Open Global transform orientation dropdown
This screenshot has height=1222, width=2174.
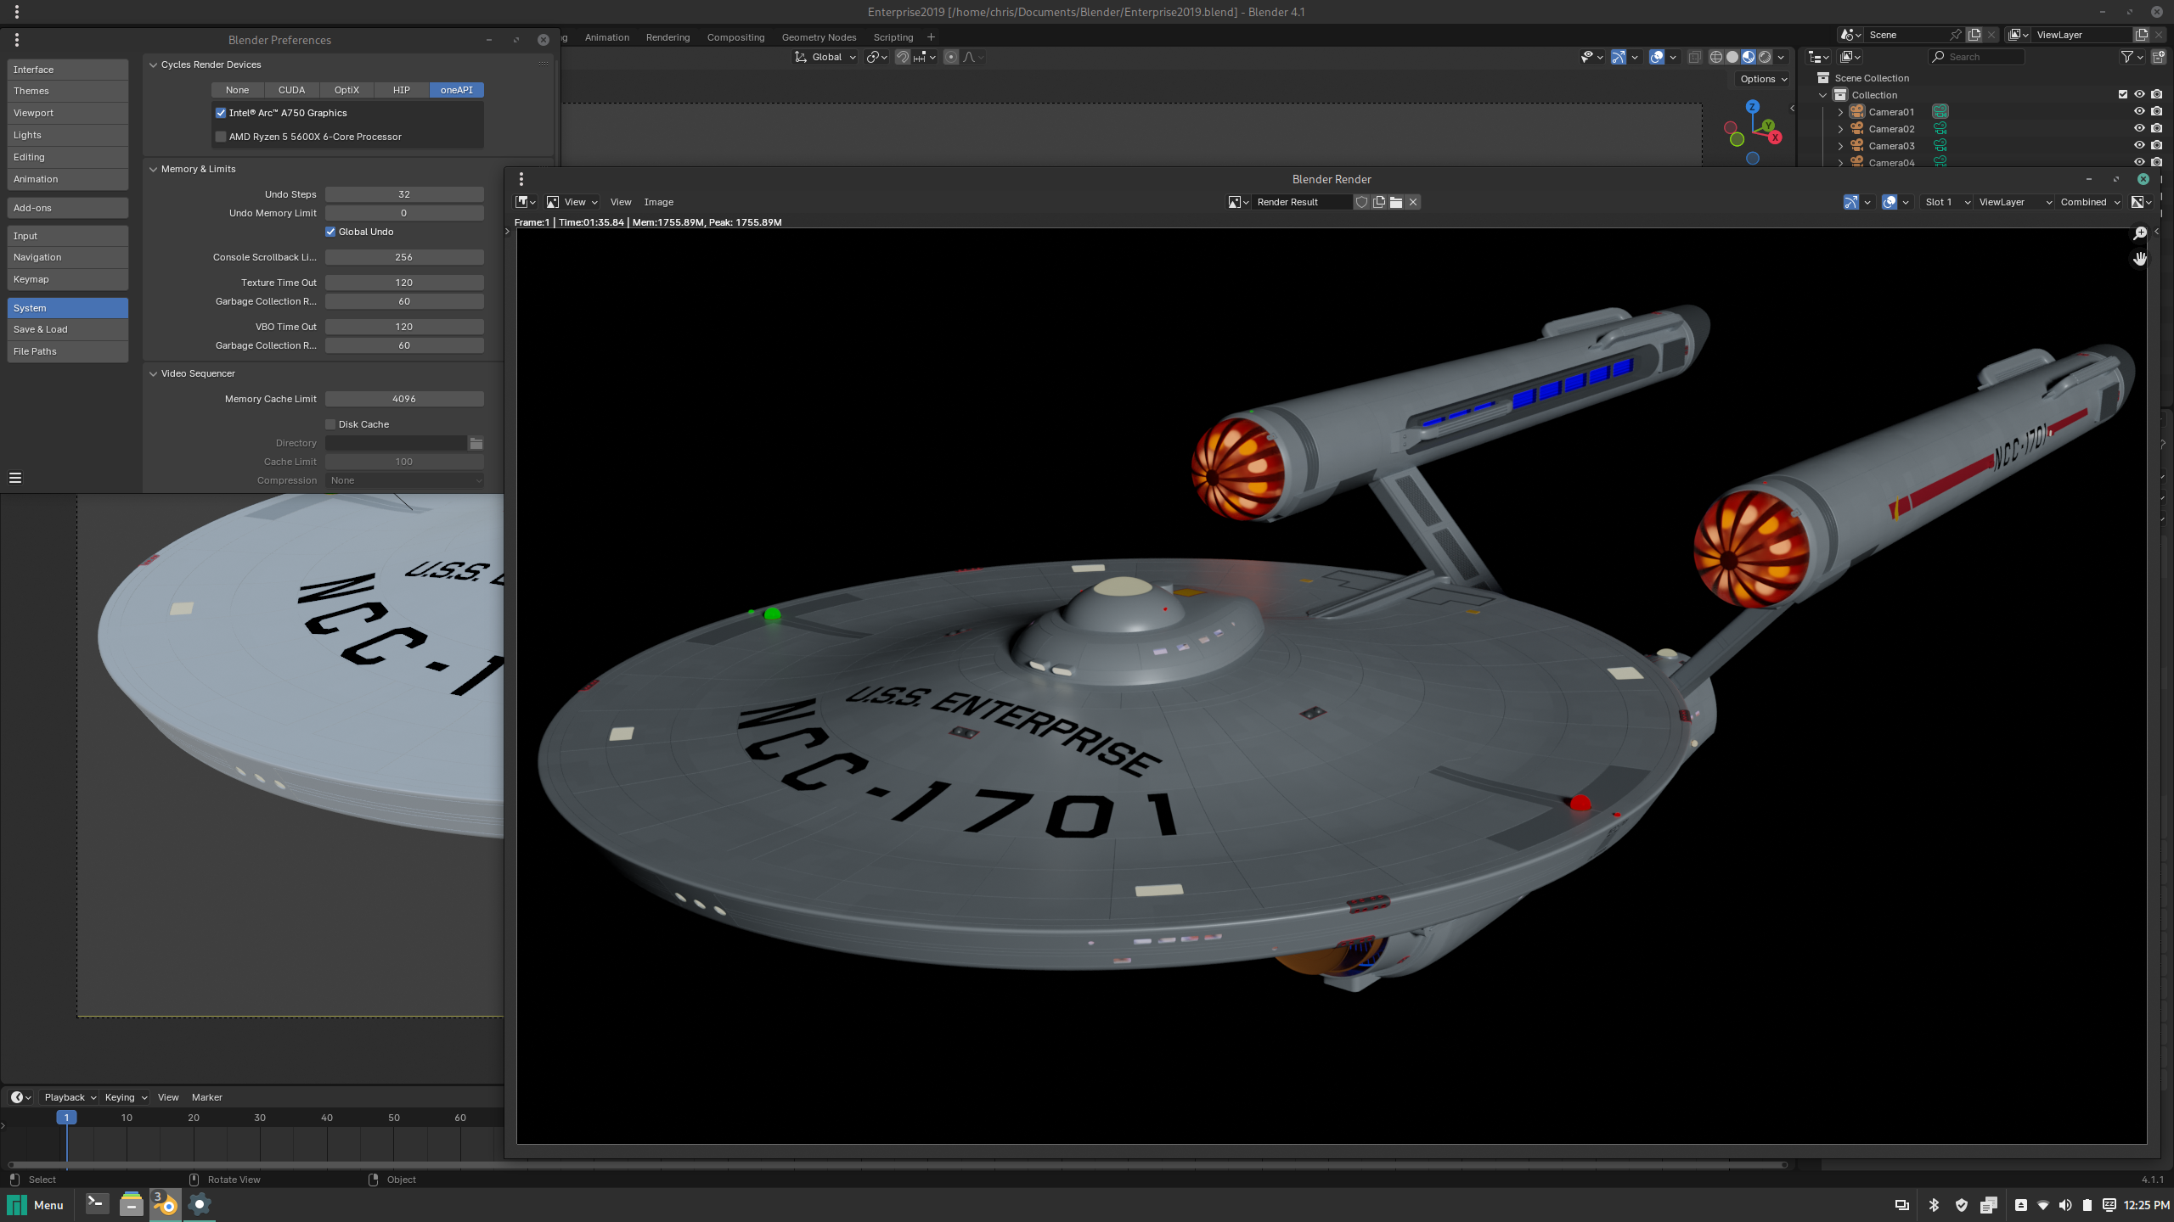tap(825, 57)
